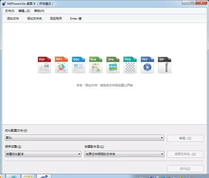
Task: Click the DOC file type icon
Action: pyautogui.click(x=78, y=65)
